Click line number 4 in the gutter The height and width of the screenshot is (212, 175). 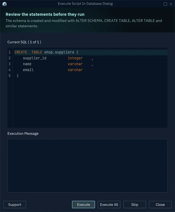pos(9,70)
